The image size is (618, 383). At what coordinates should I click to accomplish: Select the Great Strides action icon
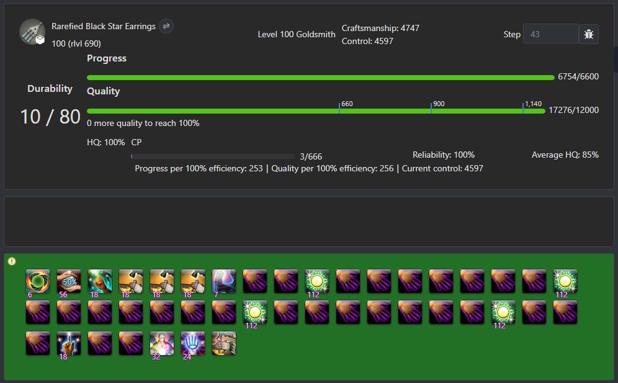point(162,343)
